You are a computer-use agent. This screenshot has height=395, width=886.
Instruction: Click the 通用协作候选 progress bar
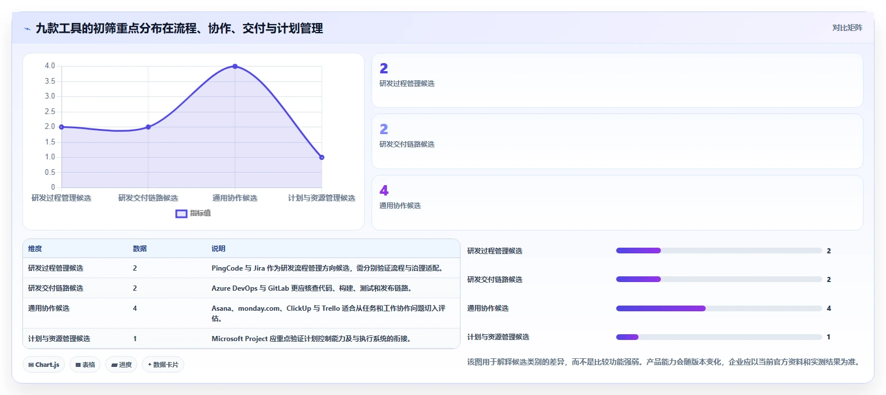pos(719,308)
